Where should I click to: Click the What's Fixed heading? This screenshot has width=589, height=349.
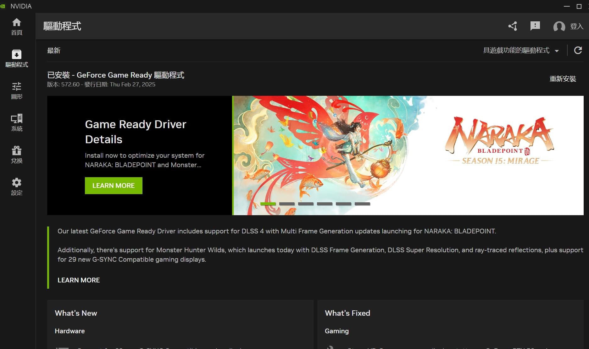(347, 313)
